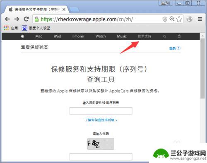Click 了解如何查找序列号 link
Screen dimensions: 207x163
[x=101, y=120]
